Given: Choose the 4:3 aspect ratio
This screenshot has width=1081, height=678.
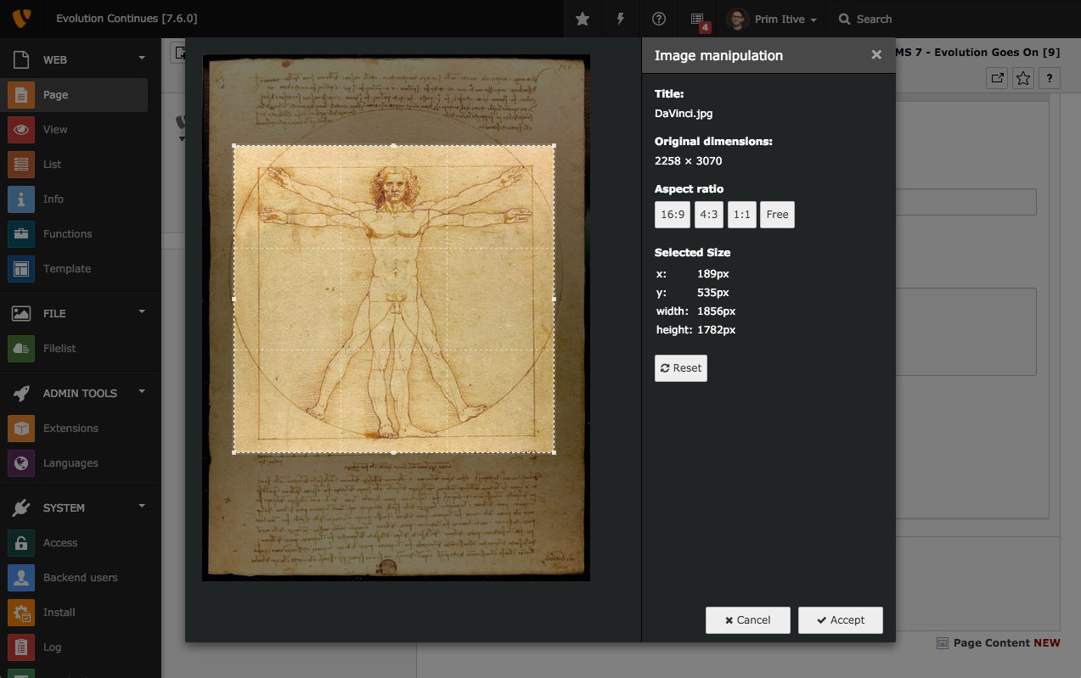Looking at the screenshot, I should point(708,215).
